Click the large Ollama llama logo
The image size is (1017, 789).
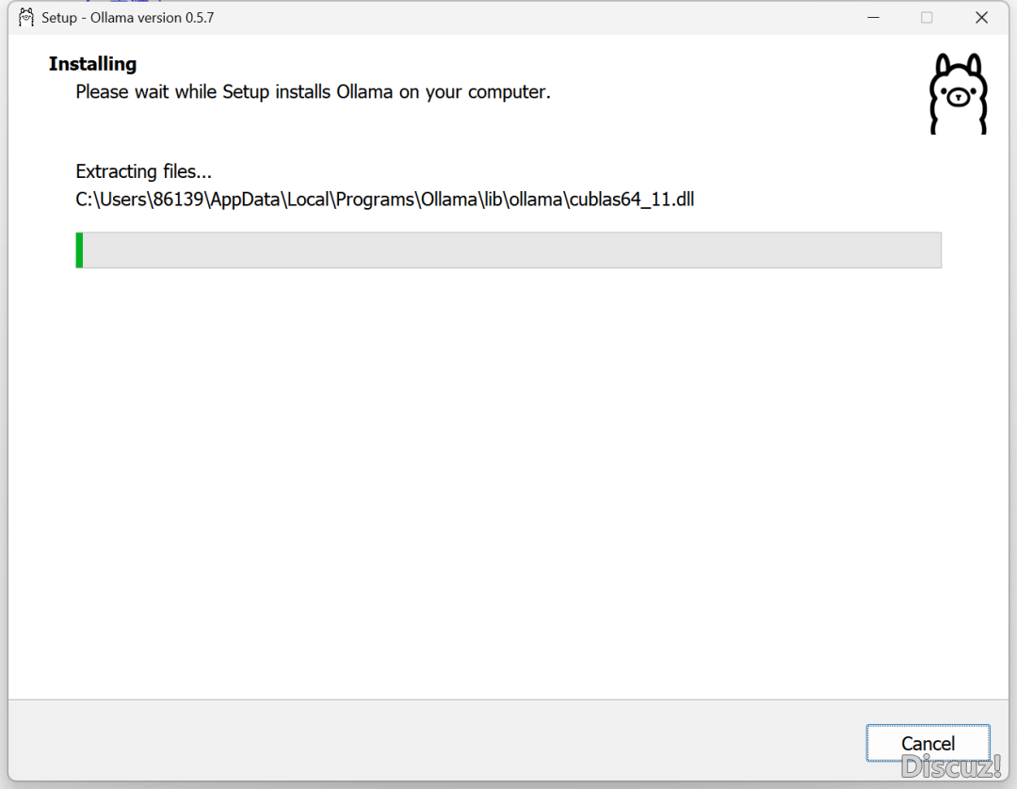(x=958, y=94)
